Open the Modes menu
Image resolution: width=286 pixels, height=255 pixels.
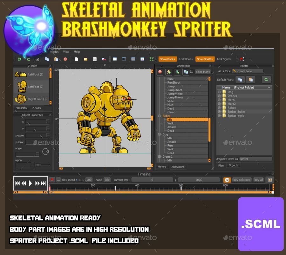click(x=55, y=52)
